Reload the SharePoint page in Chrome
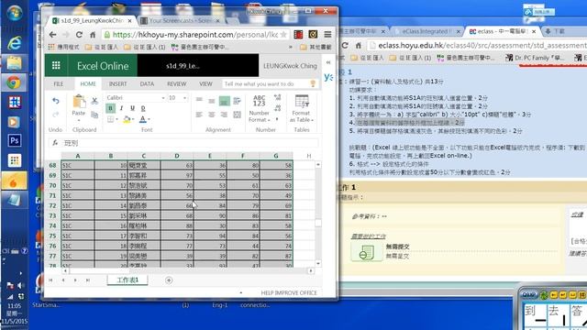Image resolution: width=587 pixels, height=330 pixels. [79, 35]
